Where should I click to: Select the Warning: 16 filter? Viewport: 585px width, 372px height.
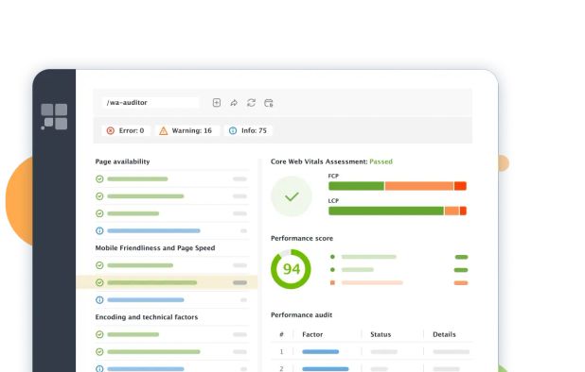186,130
